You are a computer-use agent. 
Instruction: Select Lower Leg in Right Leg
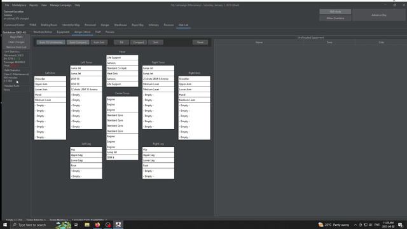pos(158,160)
